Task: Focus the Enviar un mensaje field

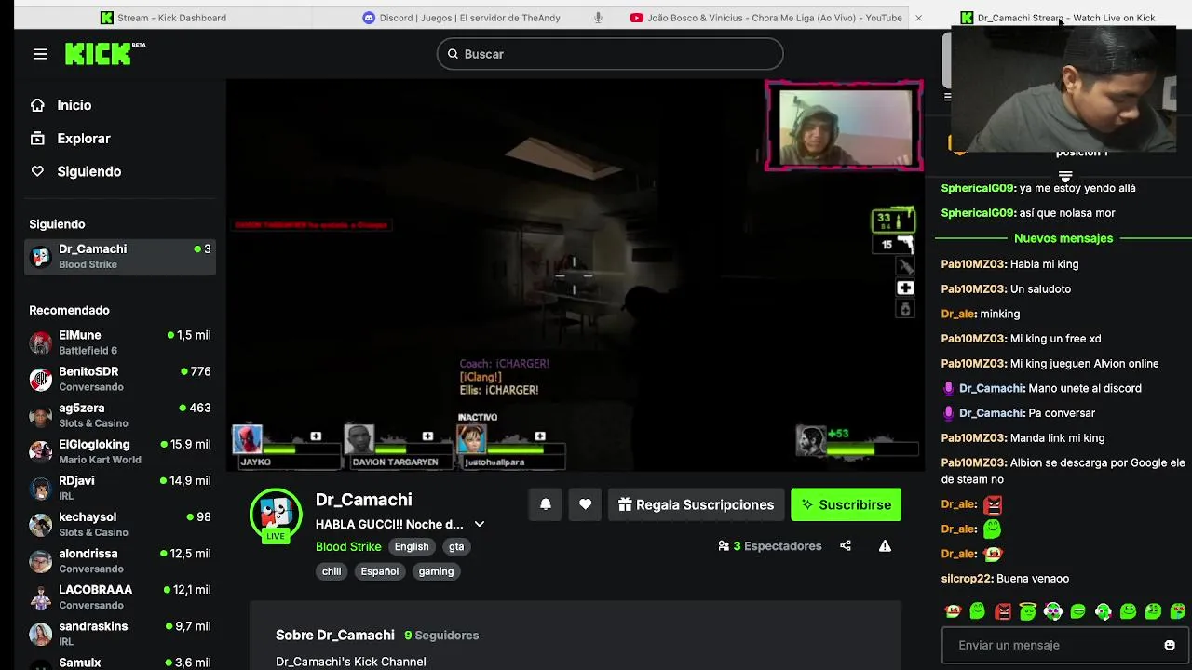Action: 1052,645
